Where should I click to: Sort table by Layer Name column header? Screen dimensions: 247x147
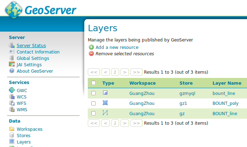pyautogui.click(x=227, y=83)
